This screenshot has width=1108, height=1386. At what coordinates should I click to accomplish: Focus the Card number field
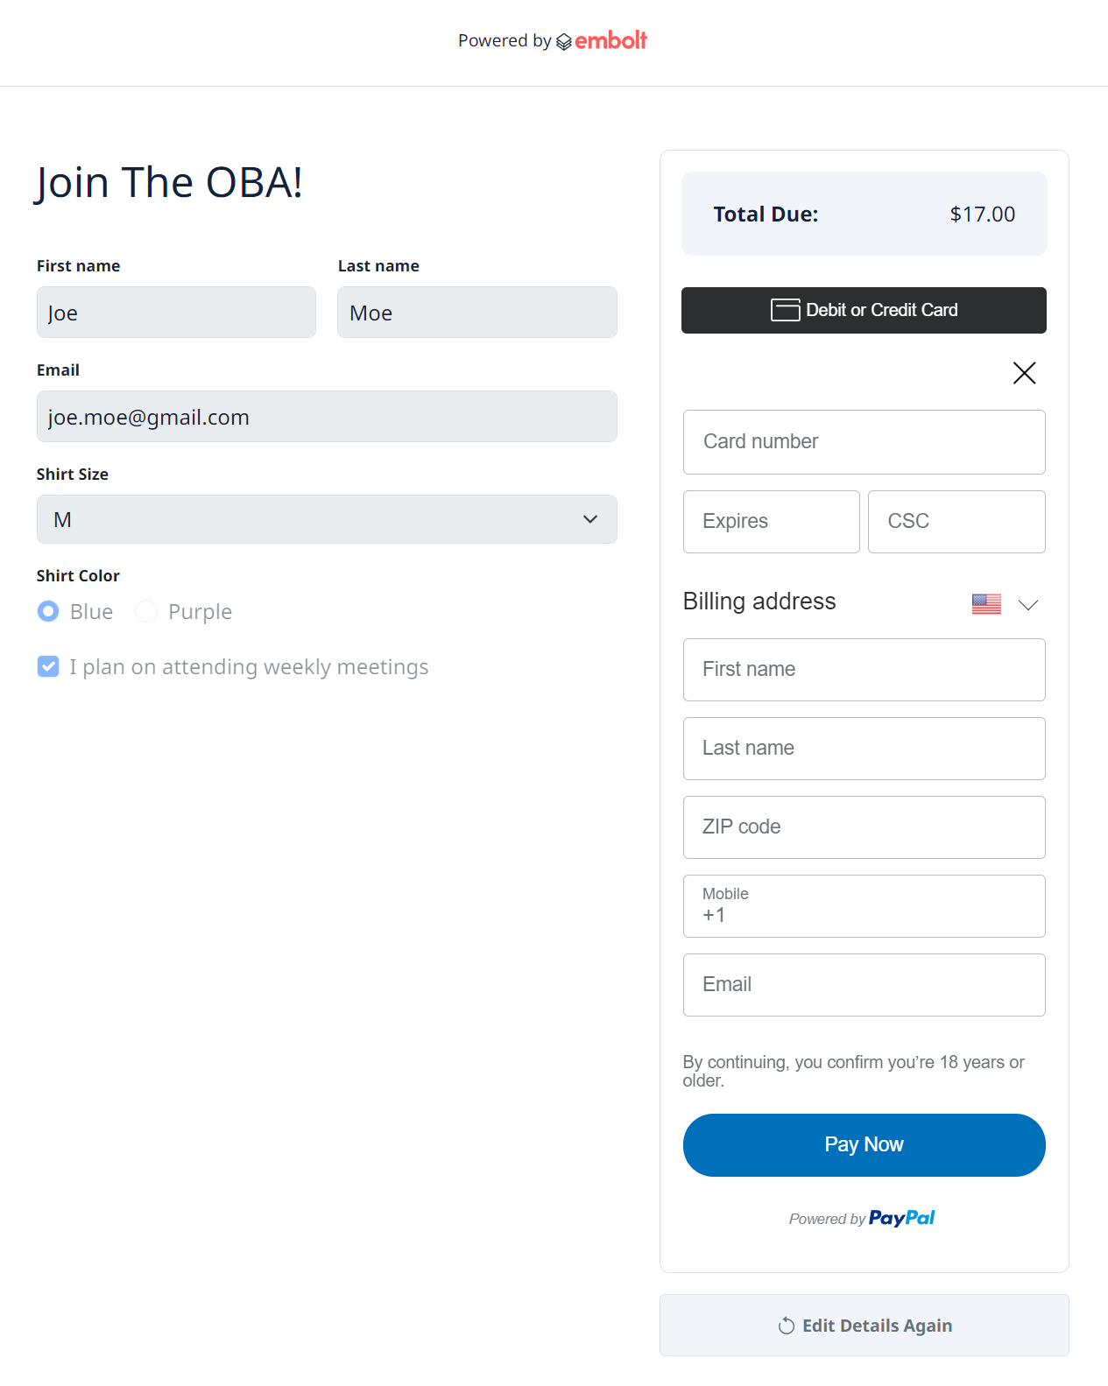point(864,442)
